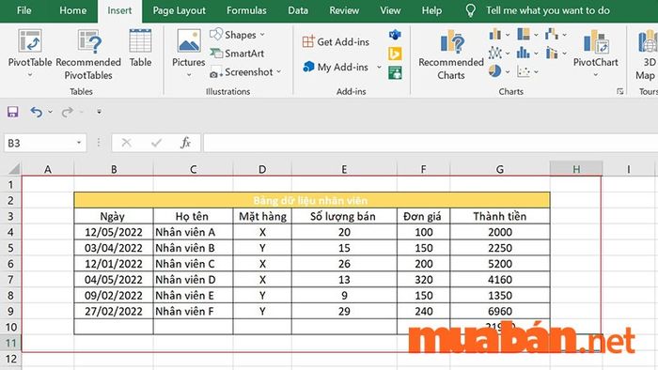Select the date cell 04/05/2022
The image size is (658, 370).
point(114,280)
